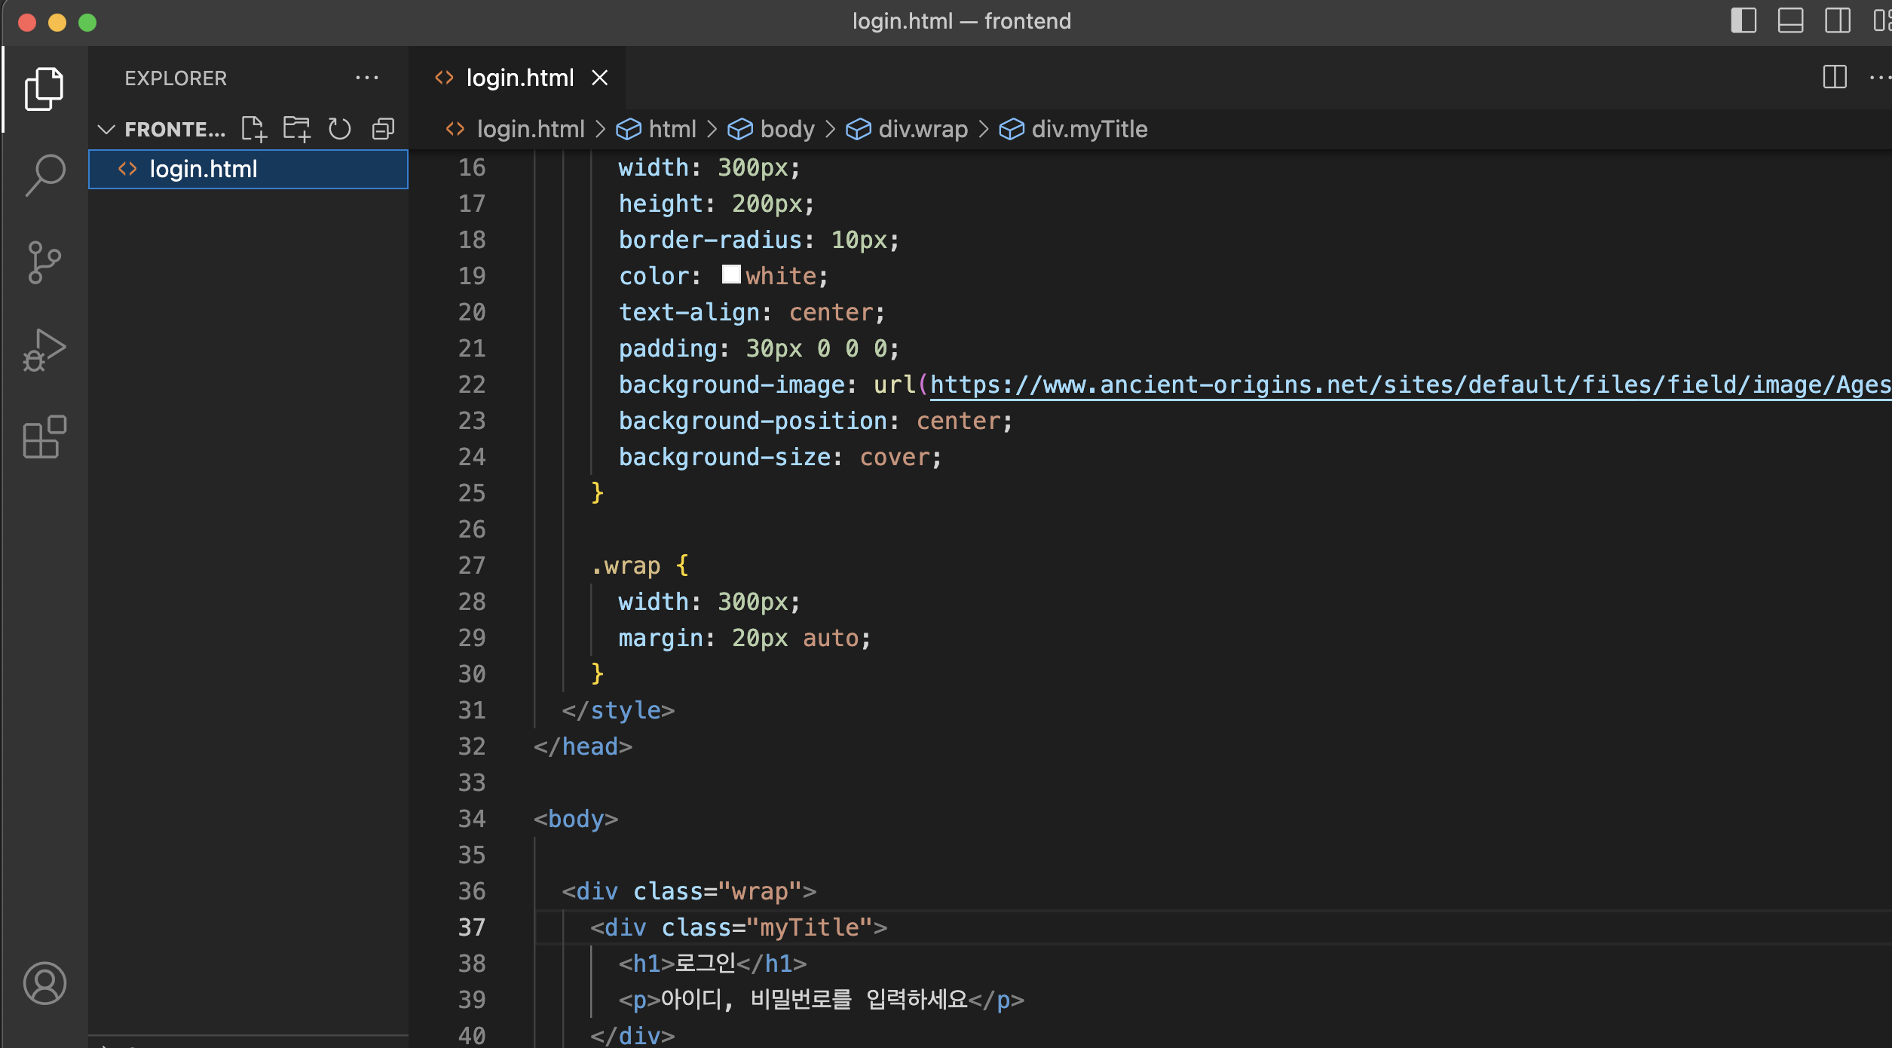
Task: Click the "wrap" class value on line 36
Action: tap(759, 891)
